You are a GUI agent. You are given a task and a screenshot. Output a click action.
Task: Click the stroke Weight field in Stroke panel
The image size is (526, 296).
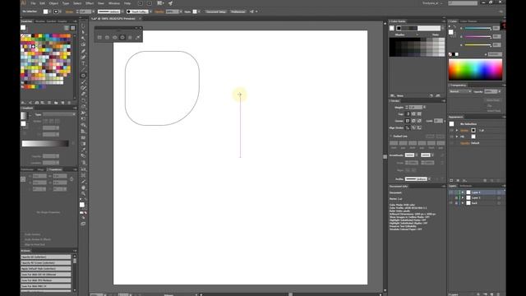pyautogui.click(x=415, y=107)
